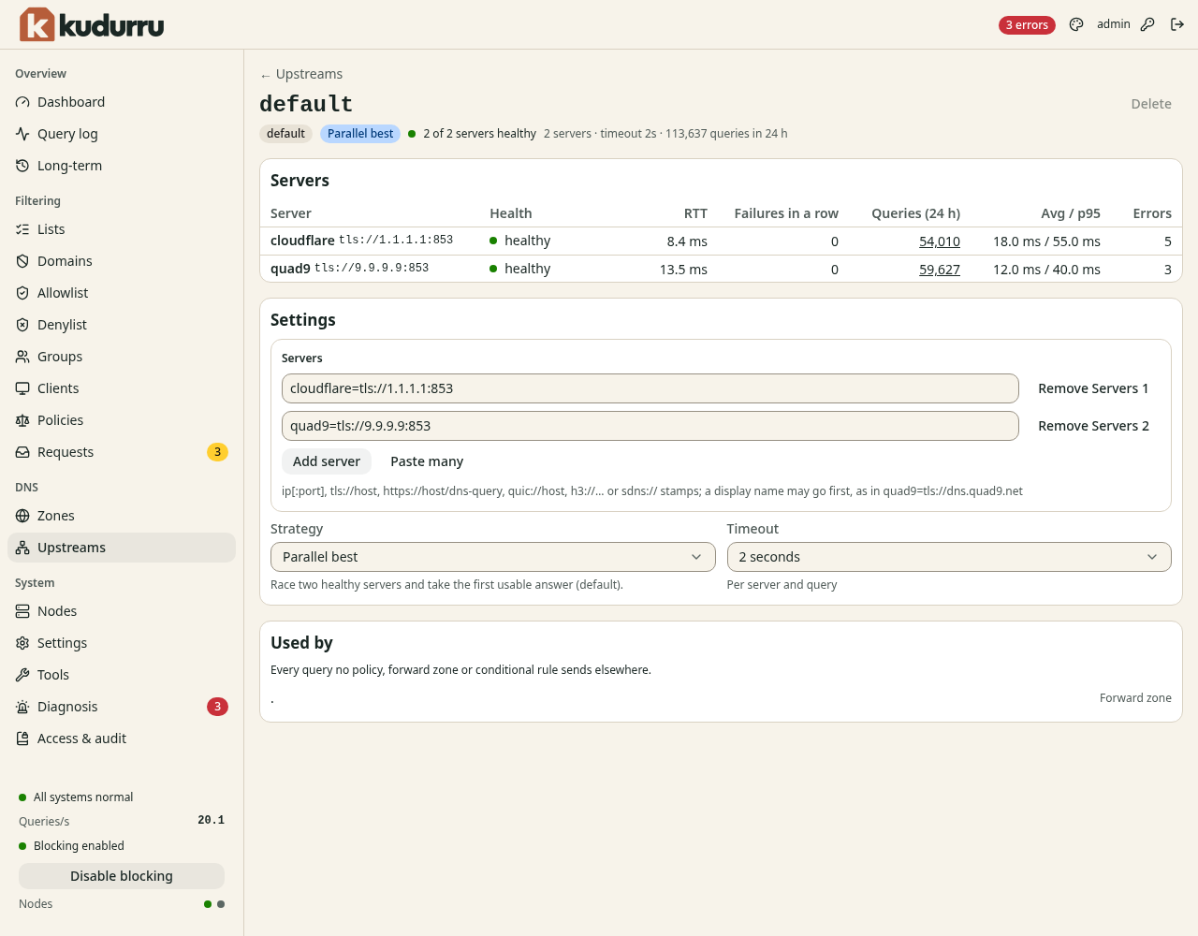Open quad9 queries count 59,627
Viewport: 1198px width, 936px height.
click(940, 270)
